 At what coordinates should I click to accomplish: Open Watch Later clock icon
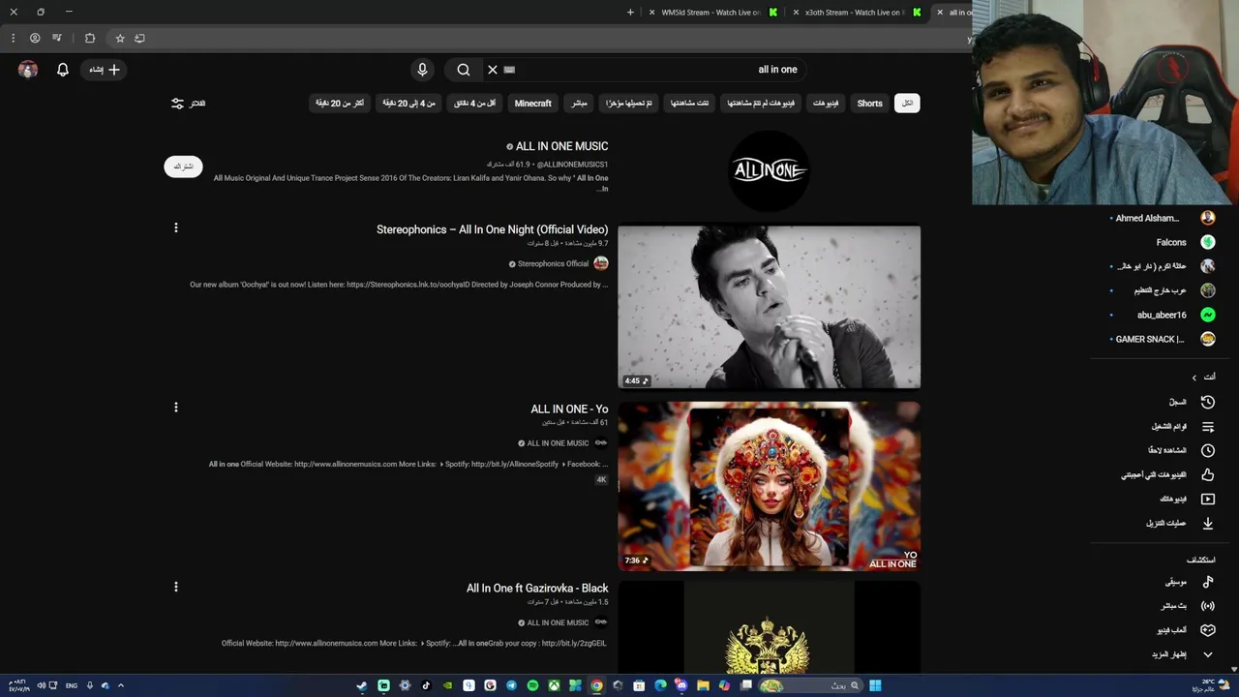[1208, 451]
